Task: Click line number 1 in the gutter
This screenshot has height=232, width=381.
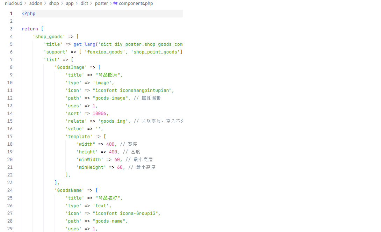Action: [x=11, y=14]
